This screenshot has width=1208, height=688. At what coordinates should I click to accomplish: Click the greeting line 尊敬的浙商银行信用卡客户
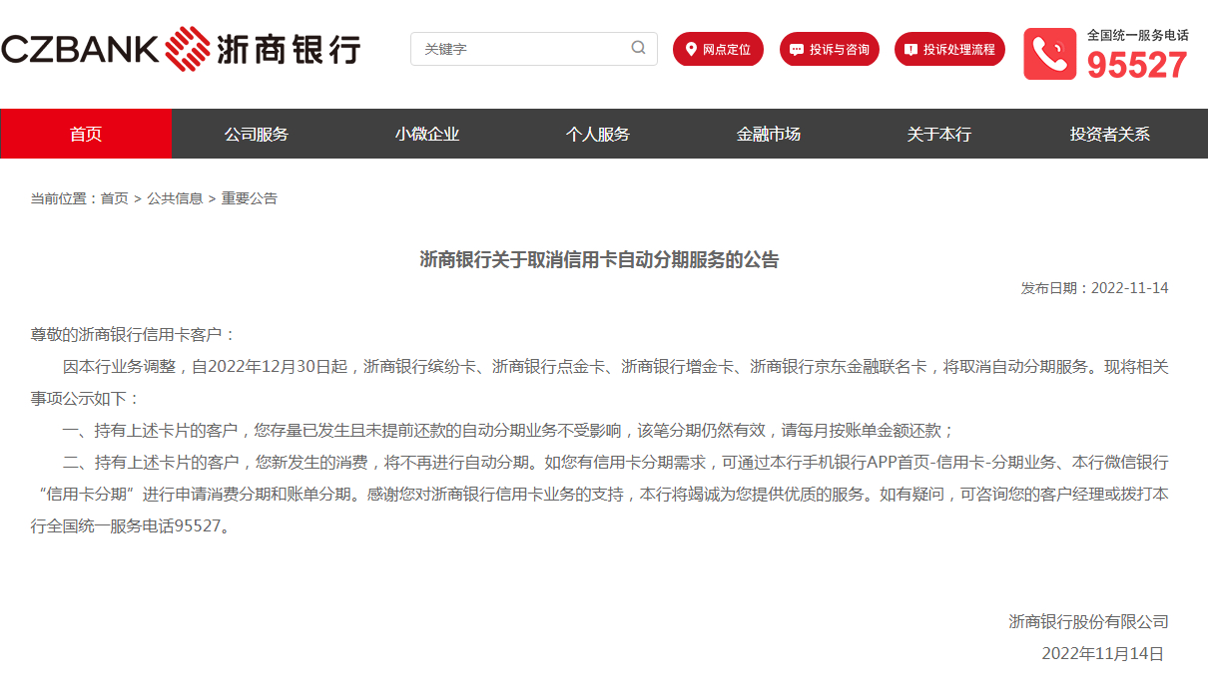click(134, 335)
